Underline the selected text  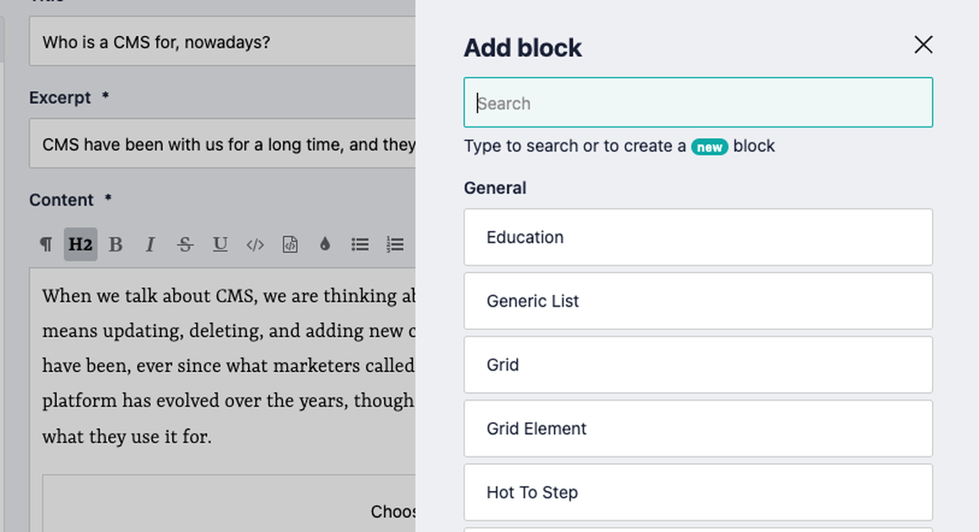click(x=220, y=244)
